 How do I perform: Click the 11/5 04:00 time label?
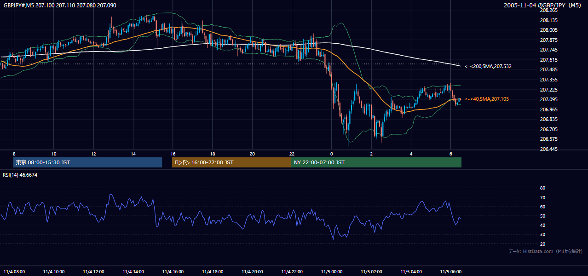(411, 271)
